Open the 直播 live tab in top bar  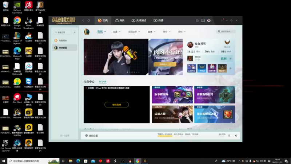pos(159,20)
